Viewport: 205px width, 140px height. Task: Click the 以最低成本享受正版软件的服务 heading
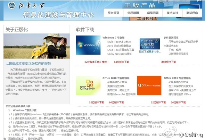pyautogui.click(x=28, y=63)
